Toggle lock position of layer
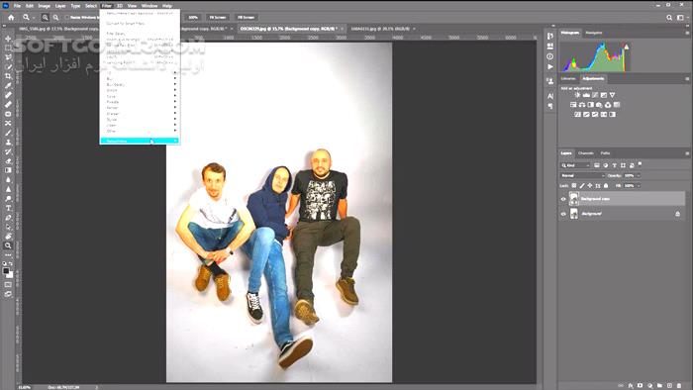Screen dimensions: 693x390 590,185
